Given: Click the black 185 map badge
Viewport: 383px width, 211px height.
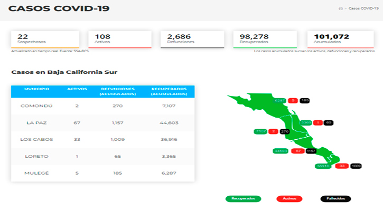Looking at the screenshot, I should tap(305, 101).
